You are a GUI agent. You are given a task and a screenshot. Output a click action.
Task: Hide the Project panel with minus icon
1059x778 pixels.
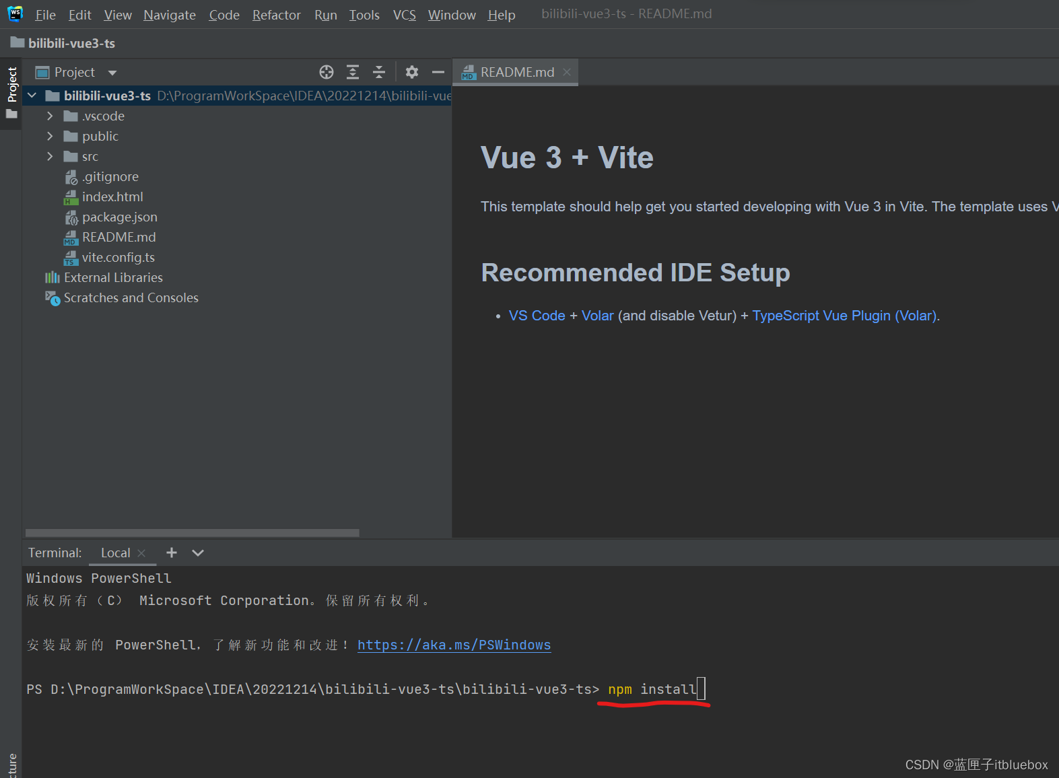pyautogui.click(x=438, y=72)
